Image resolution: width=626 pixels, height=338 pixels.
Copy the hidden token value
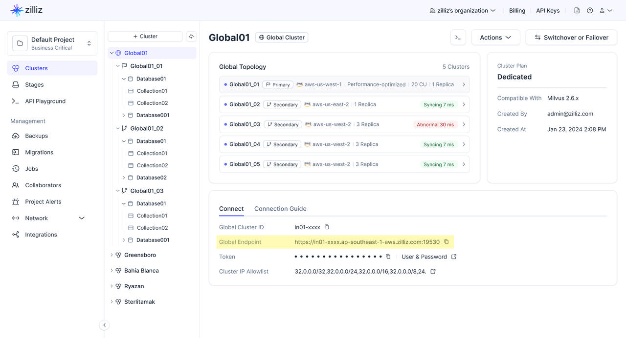tap(388, 257)
